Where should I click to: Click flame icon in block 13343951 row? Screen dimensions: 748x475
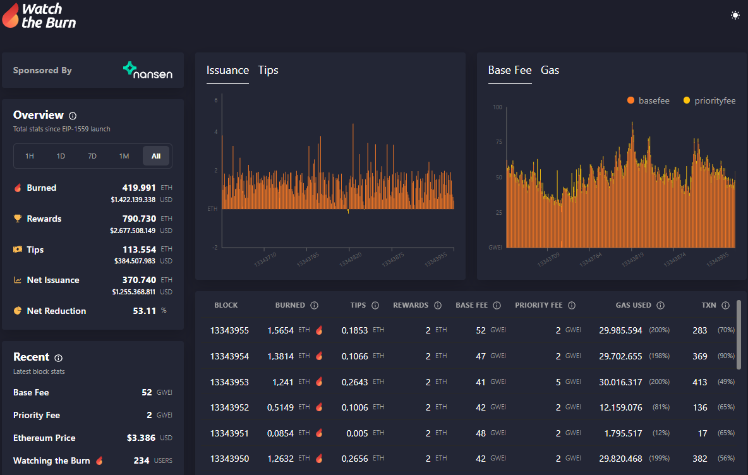tap(319, 433)
